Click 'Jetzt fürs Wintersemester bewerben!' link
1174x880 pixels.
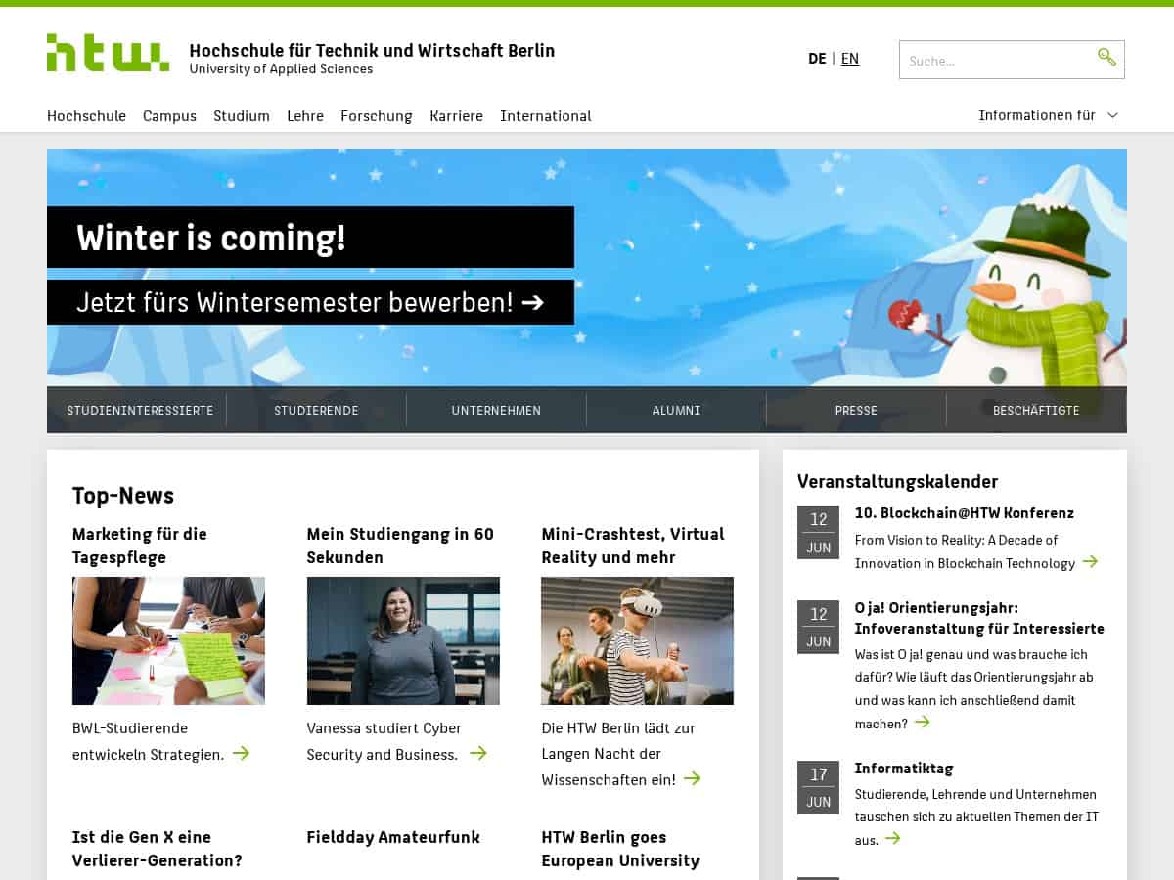[310, 303]
